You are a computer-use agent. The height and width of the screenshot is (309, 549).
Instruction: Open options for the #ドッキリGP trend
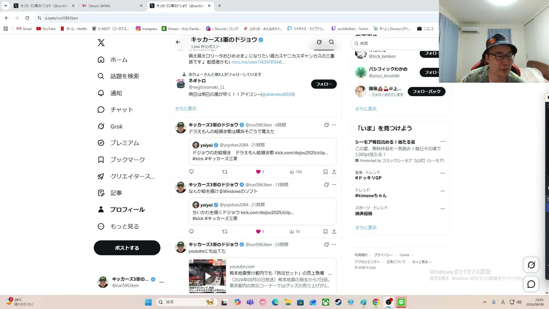443,173
